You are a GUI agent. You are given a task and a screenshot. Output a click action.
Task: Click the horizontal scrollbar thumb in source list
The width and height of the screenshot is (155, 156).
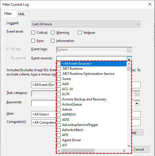(78, 151)
